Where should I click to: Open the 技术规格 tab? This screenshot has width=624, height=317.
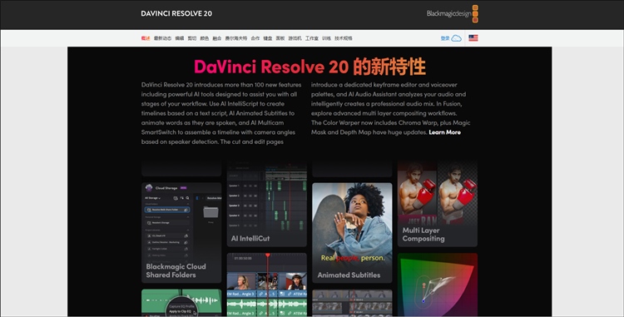pos(344,38)
